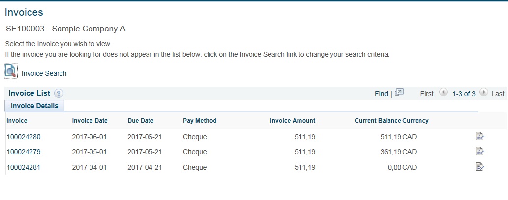
Task: Open document icon for invoice 100024279
Action: point(479,151)
